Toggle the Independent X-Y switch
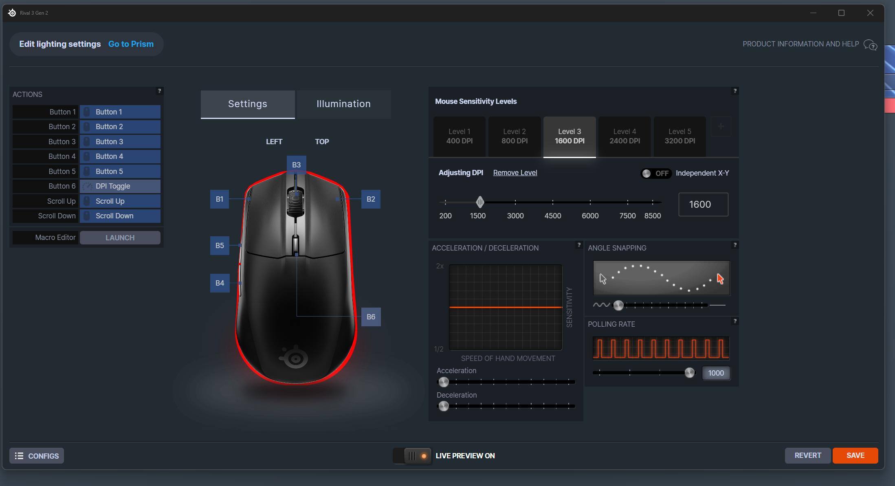Image resolution: width=895 pixels, height=486 pixels. (x=655, y=174)
